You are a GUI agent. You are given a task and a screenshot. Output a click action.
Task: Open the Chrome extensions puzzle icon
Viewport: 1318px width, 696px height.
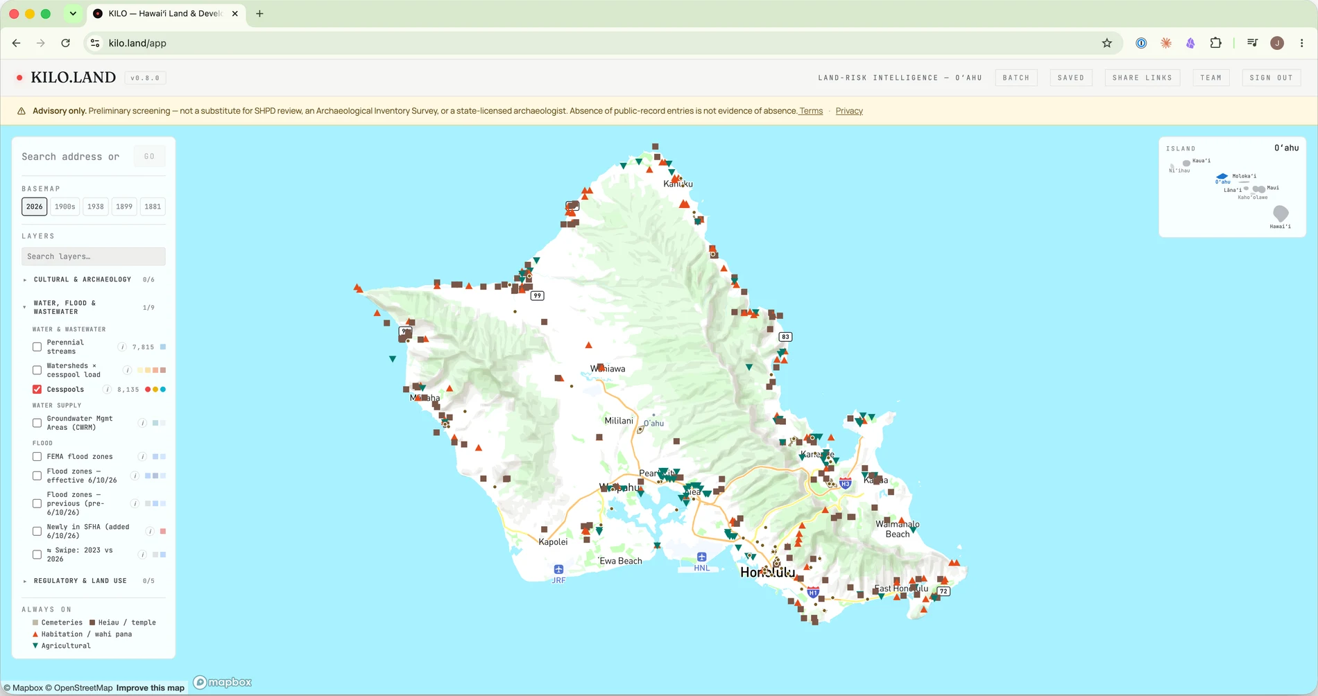[x=1215, y=43]
